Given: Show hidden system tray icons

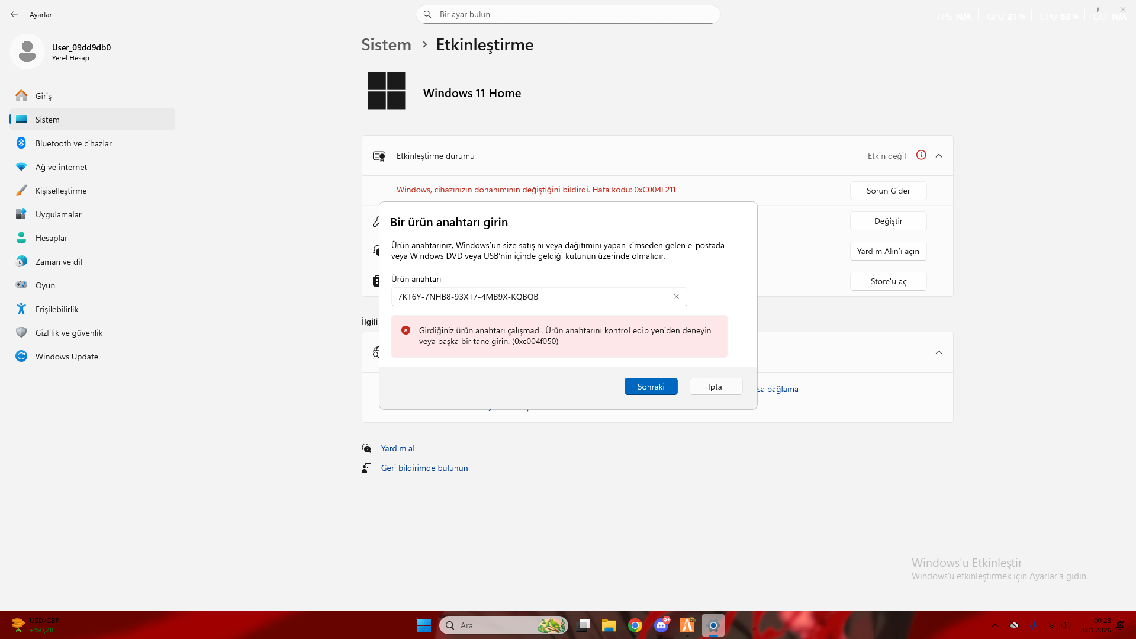Looking at the screenshot, I should 995,625.
